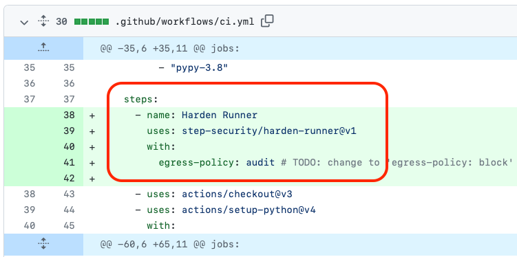Expand hidden lines before -60,6 hunk
This screenshot has width=517, height=257.
(43, 244)
